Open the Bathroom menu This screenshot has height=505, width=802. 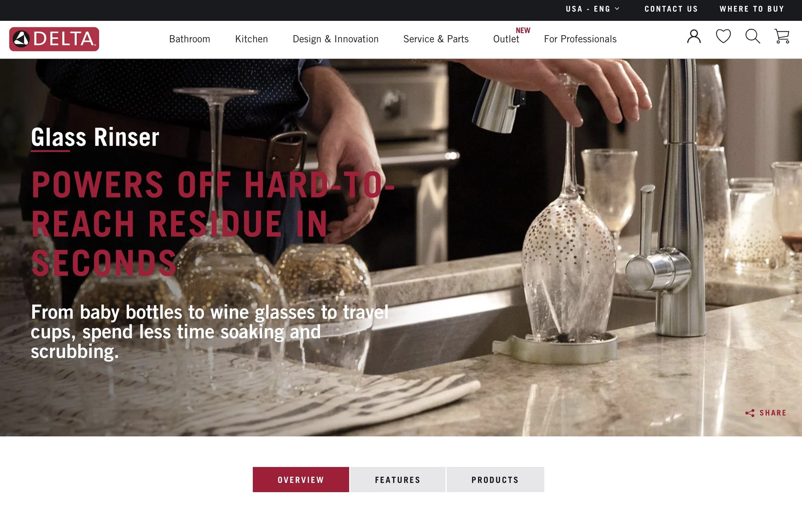pos(190,39)
